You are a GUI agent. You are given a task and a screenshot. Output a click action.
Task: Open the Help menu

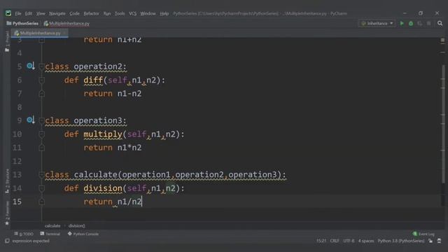(164, 13)
